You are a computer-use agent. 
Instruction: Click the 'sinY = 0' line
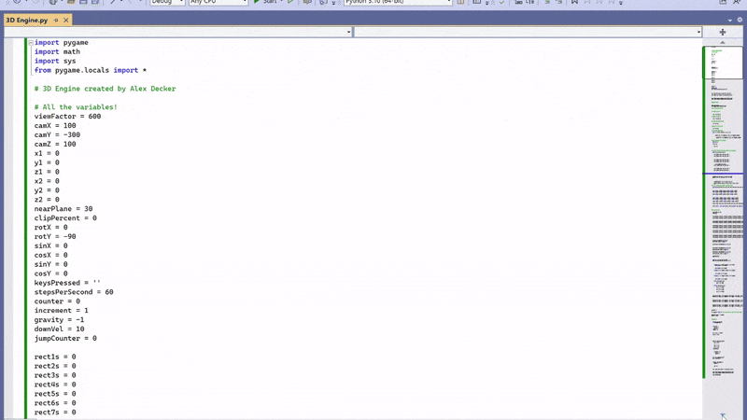(51, 264)
